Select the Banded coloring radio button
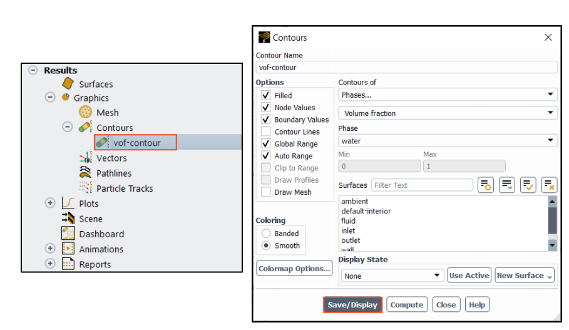The width and height of the screenshot is (569, 330). coord(266,234)
